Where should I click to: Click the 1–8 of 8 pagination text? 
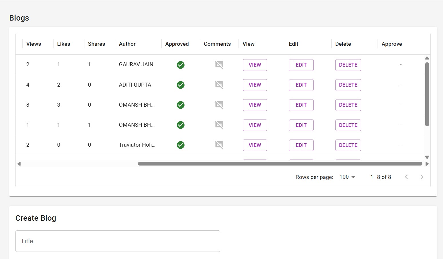(381, 177)
